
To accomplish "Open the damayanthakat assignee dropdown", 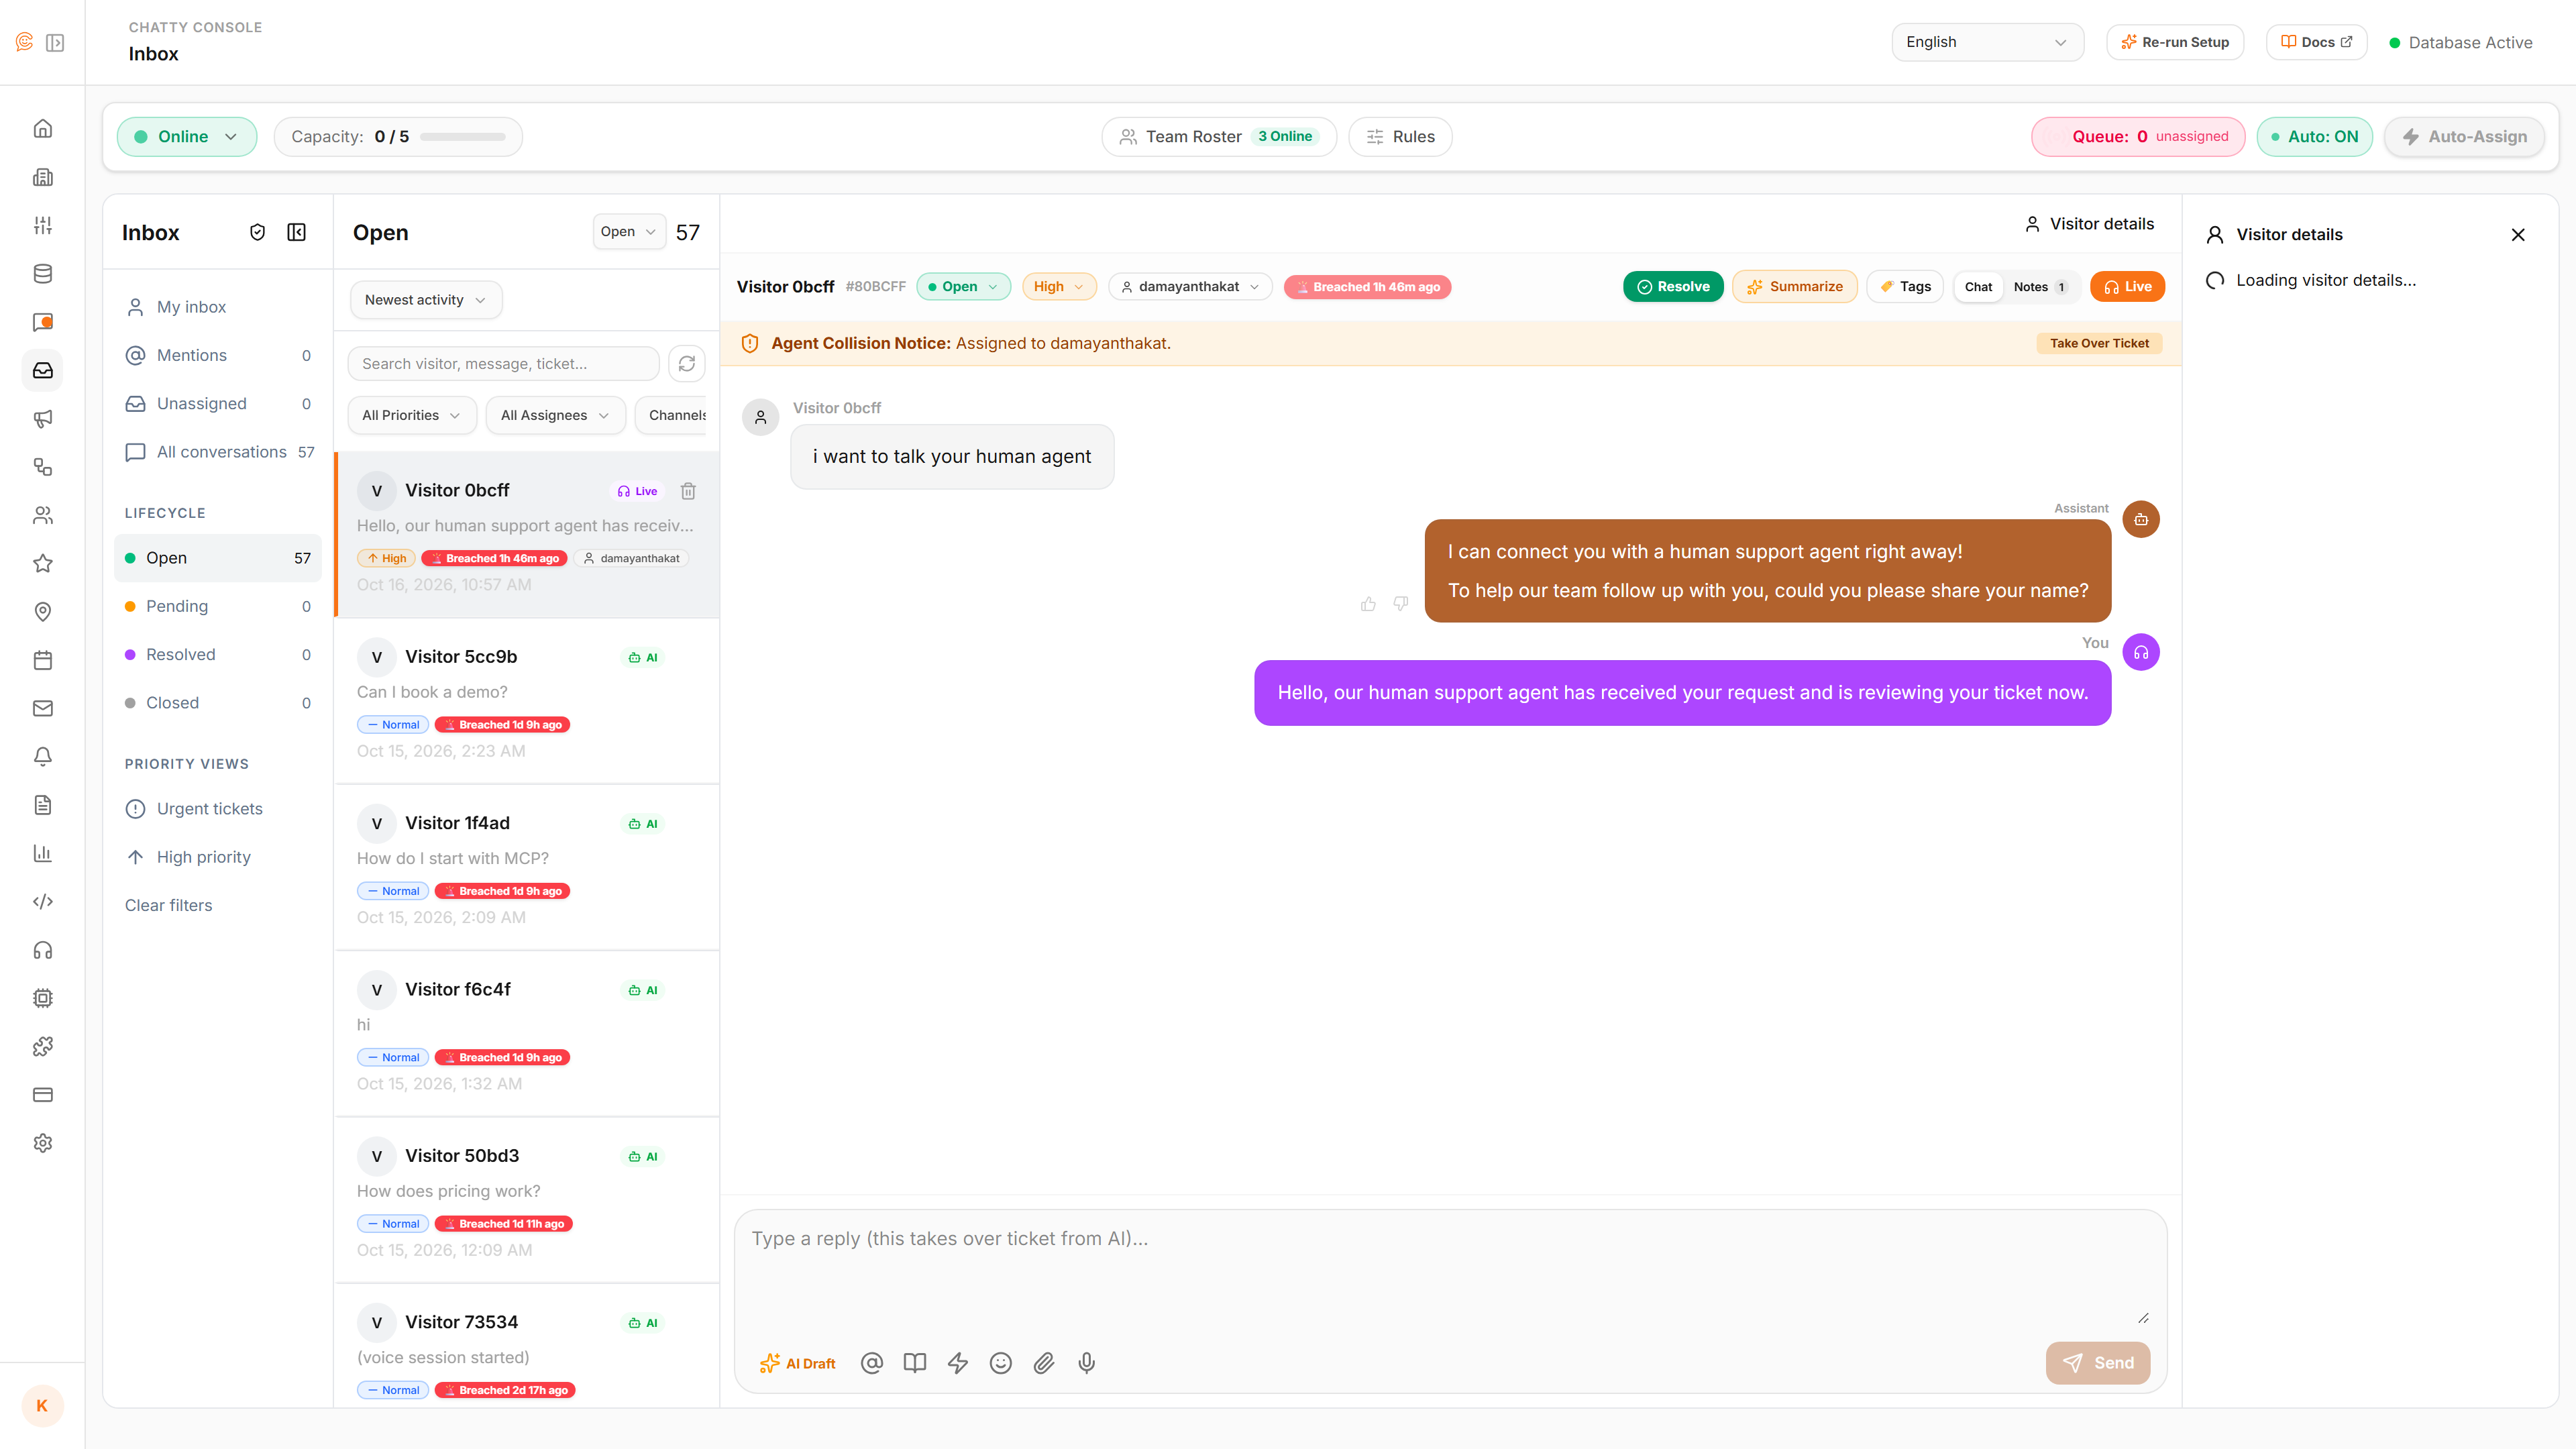I will (x=1190, y=287).
